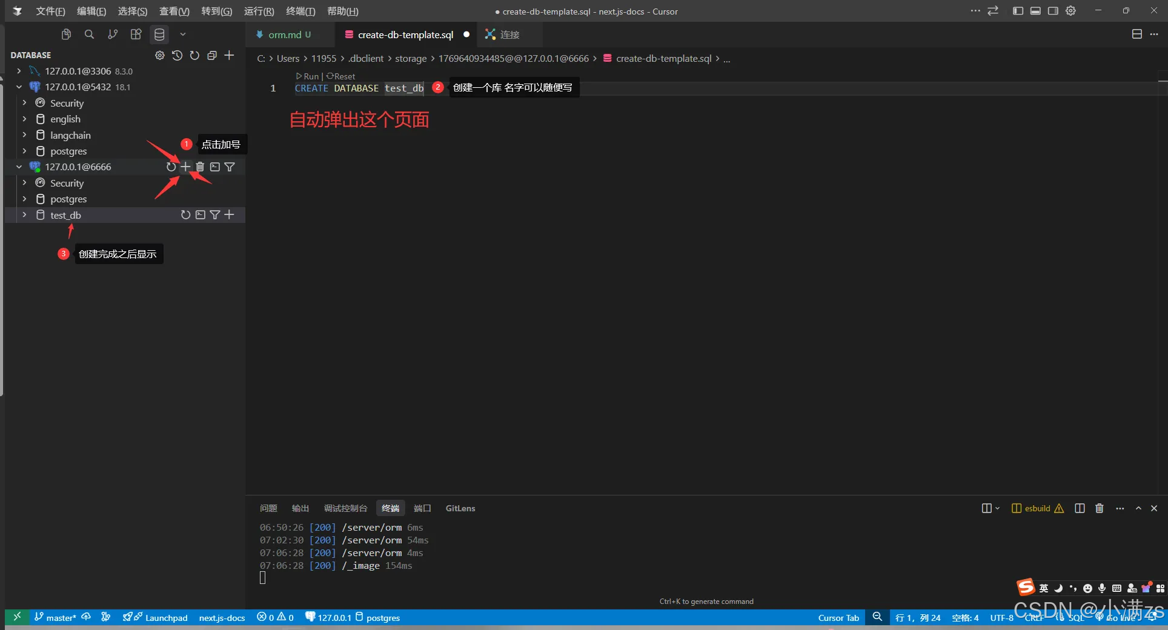Click storage in the breadcrumb path

(x=411, y=59)
